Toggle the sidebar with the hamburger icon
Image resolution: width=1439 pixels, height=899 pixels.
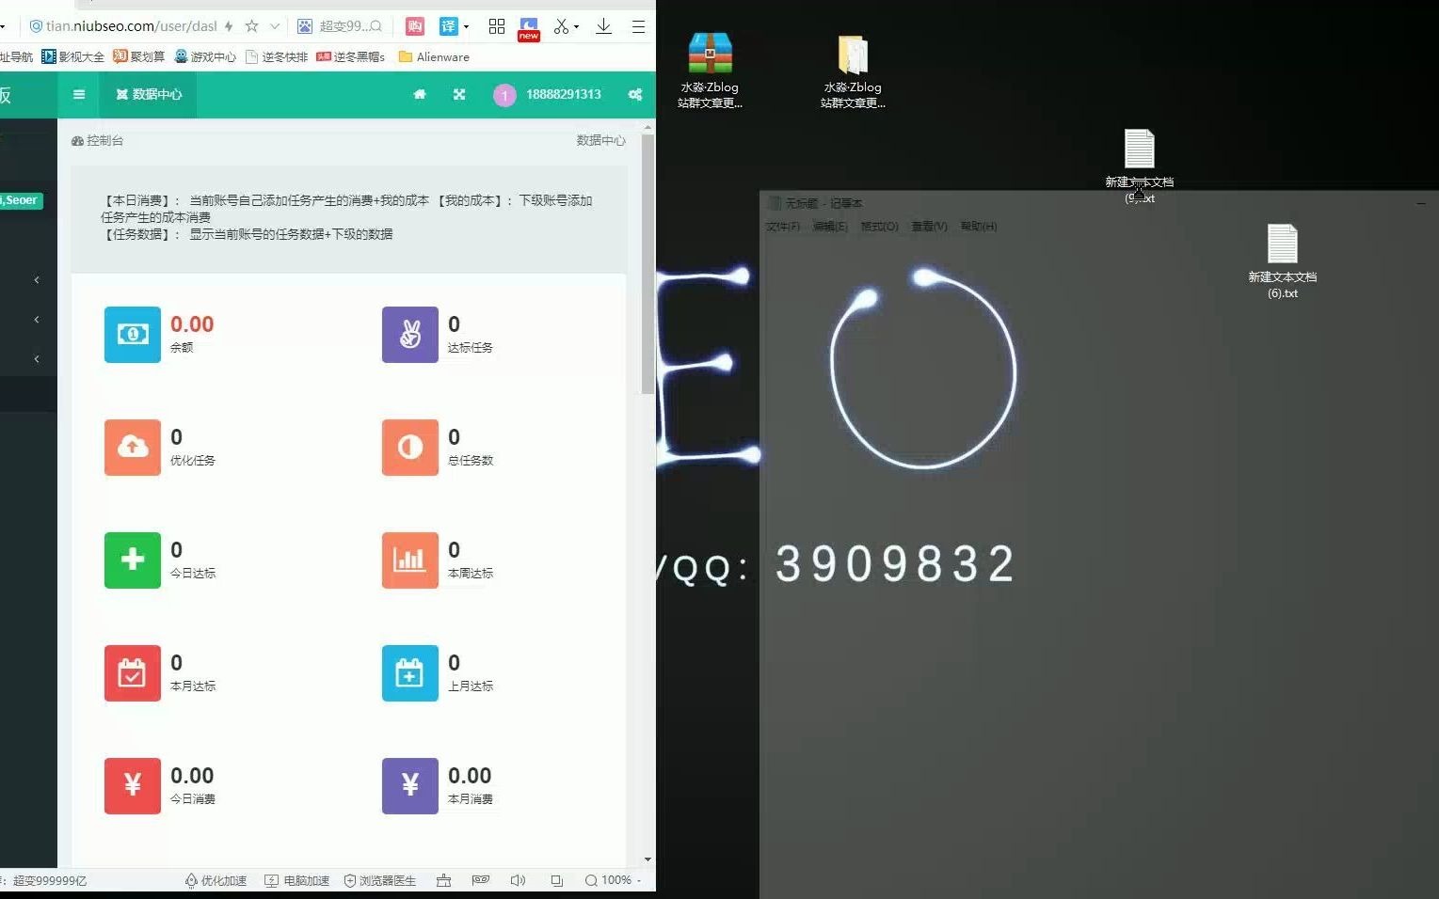79,94
